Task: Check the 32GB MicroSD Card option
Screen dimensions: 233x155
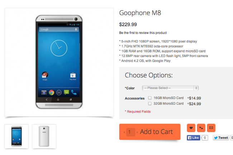Action: 150,104
